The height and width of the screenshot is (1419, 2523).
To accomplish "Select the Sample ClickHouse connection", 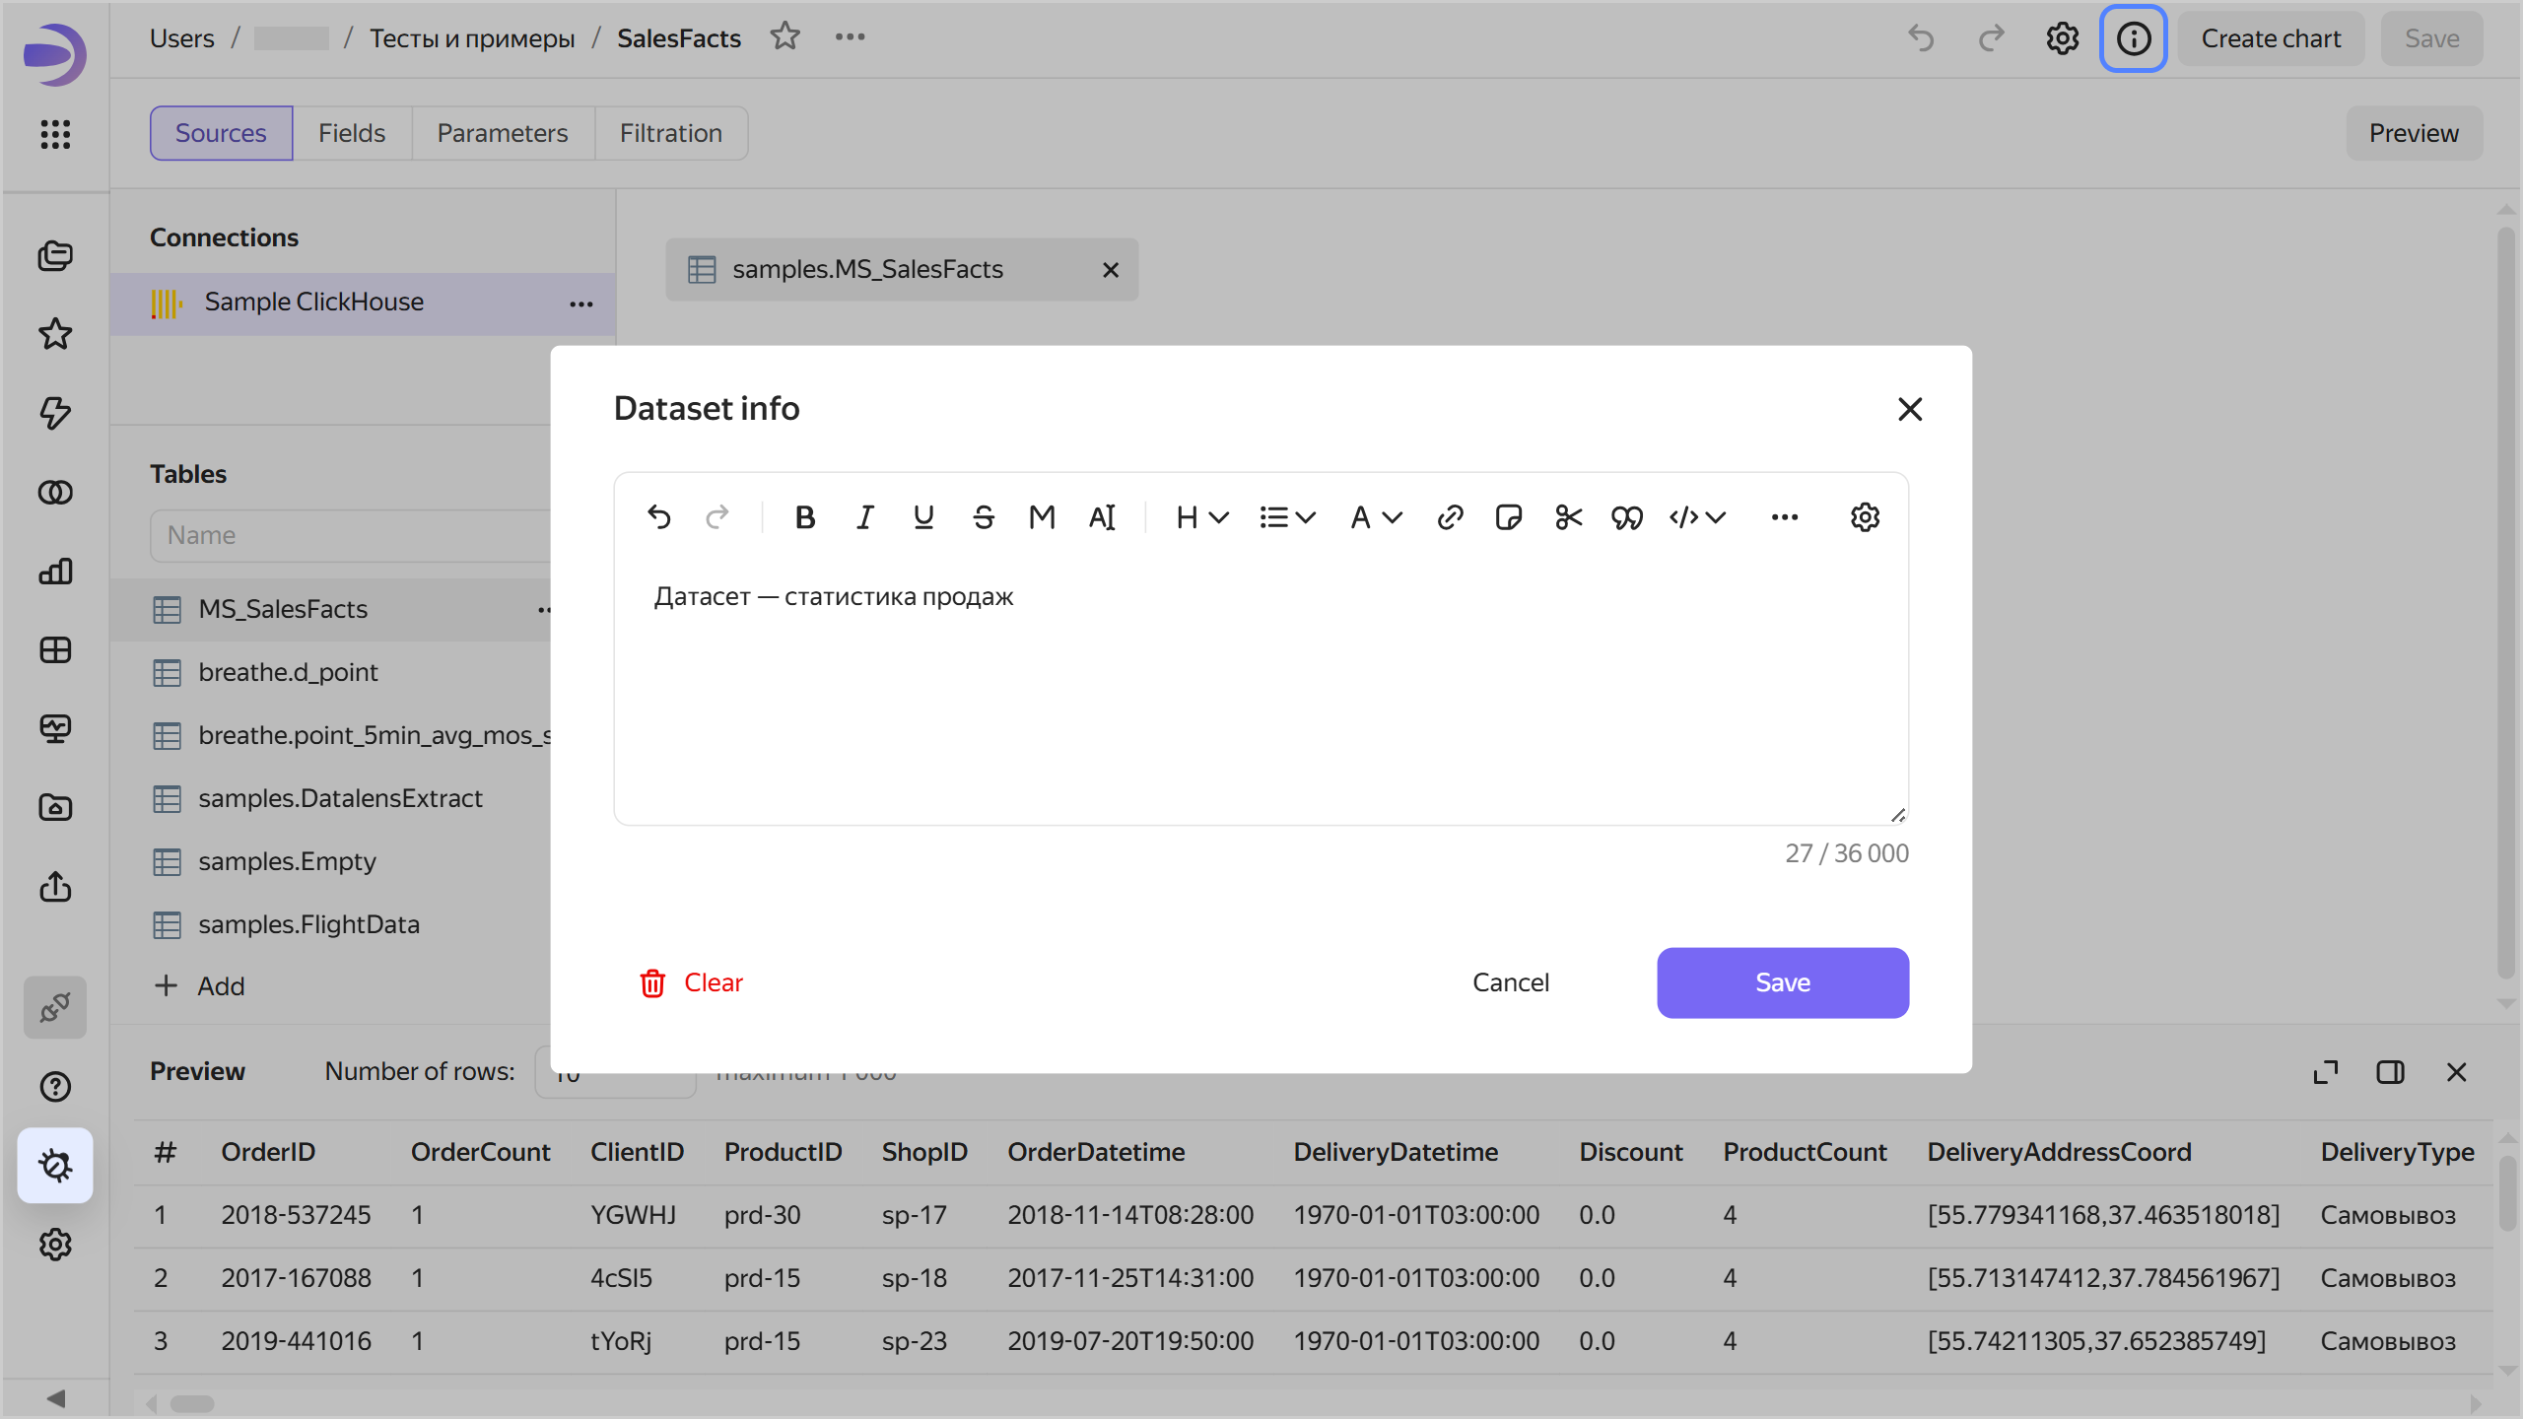I will click(x=313, y=302).
